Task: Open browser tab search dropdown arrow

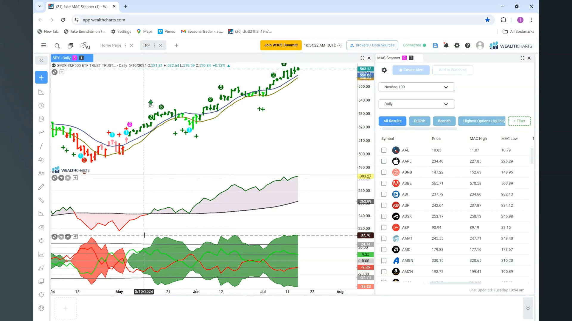Action: pos(39,6)
